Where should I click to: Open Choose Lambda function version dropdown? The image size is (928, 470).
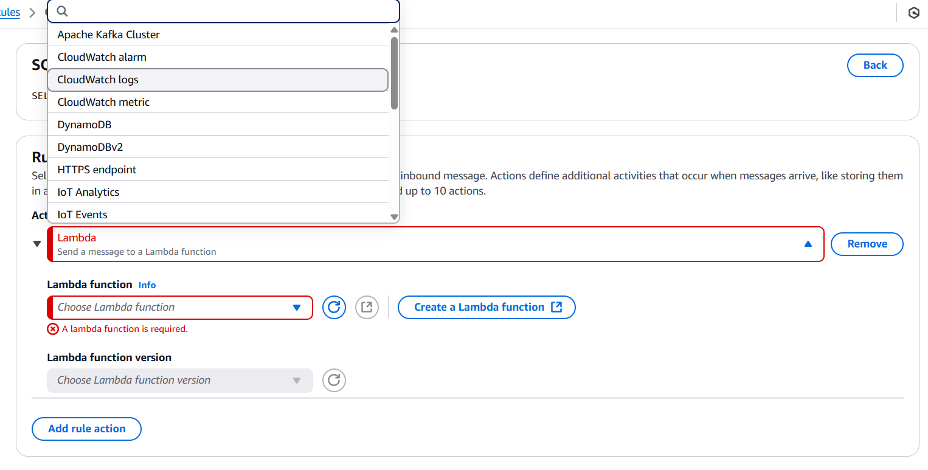[x=180, y=380]
